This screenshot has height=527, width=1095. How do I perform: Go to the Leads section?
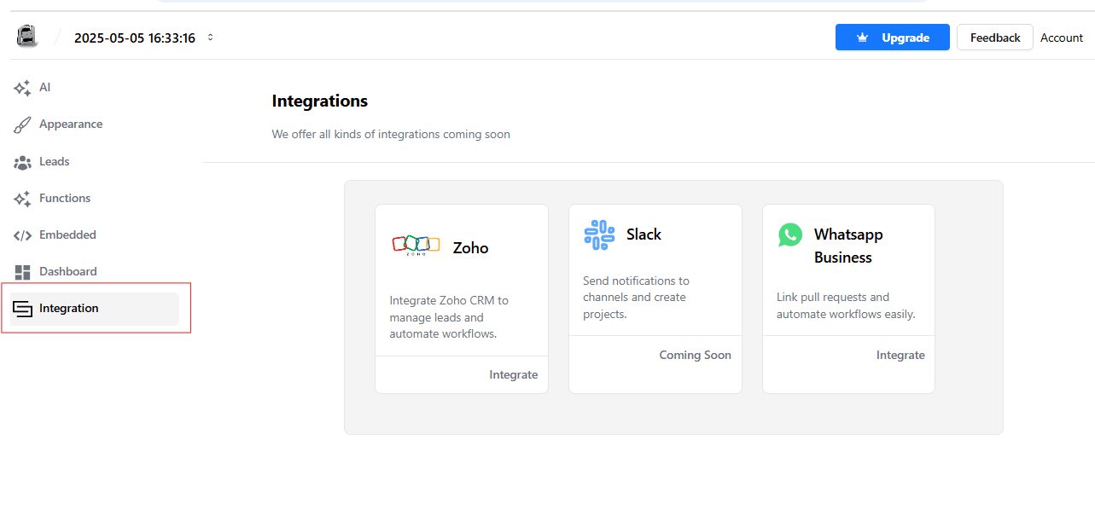(x=55, y=162)
